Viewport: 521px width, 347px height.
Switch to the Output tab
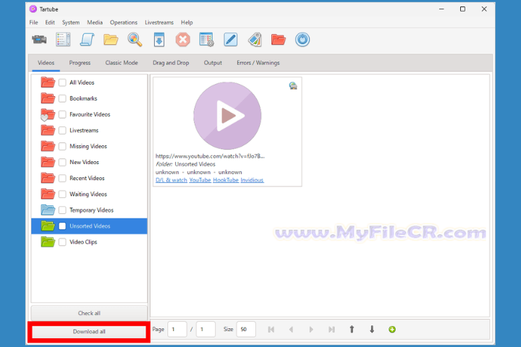point(213,63)
